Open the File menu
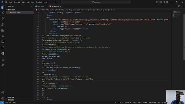 pyautogui.click(x=6, y=2)
